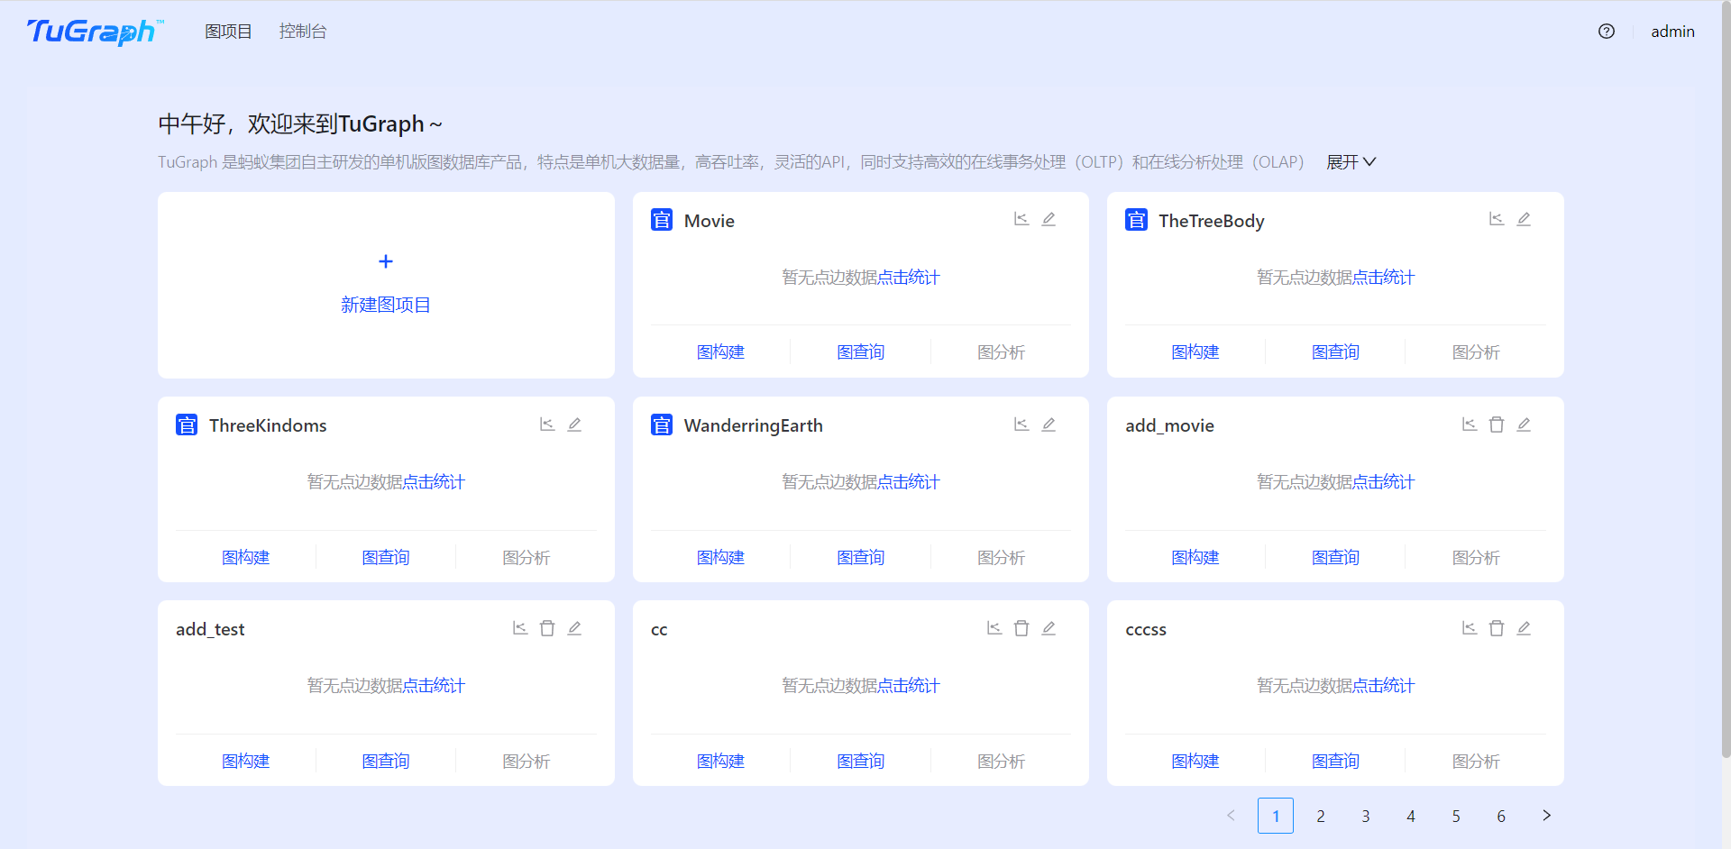The image size is (1731, 849).
Task: Open statistics chart icon on TheTreeBody card
Action: click(1497, 219)
